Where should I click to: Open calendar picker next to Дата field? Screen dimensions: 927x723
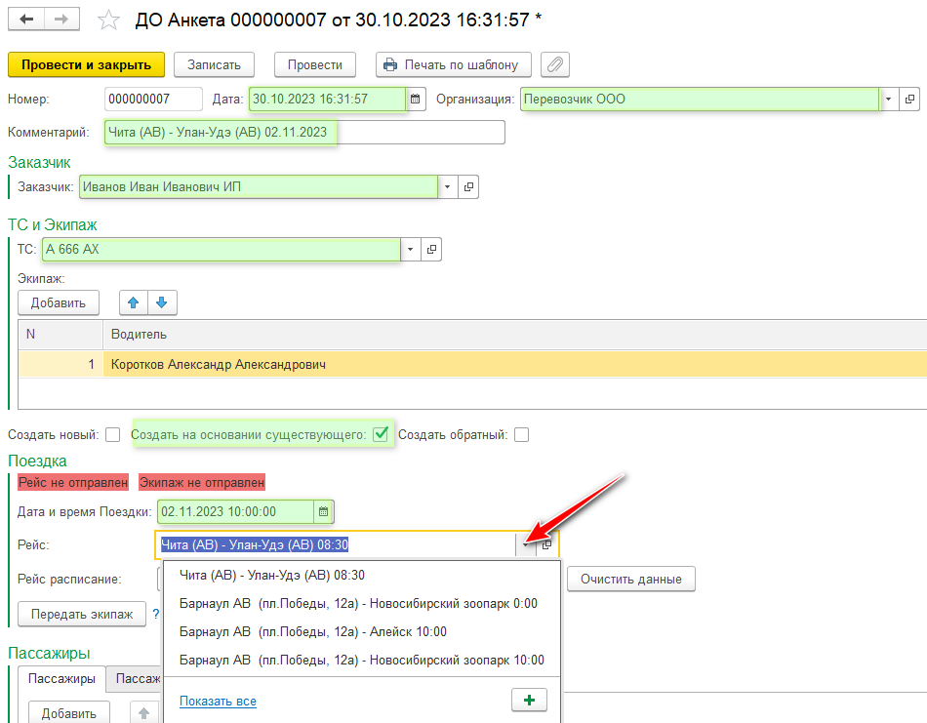(416, 100)
